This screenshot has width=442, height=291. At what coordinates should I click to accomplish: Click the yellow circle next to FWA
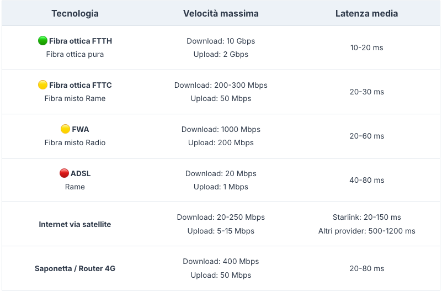click(x=65, y=129)
